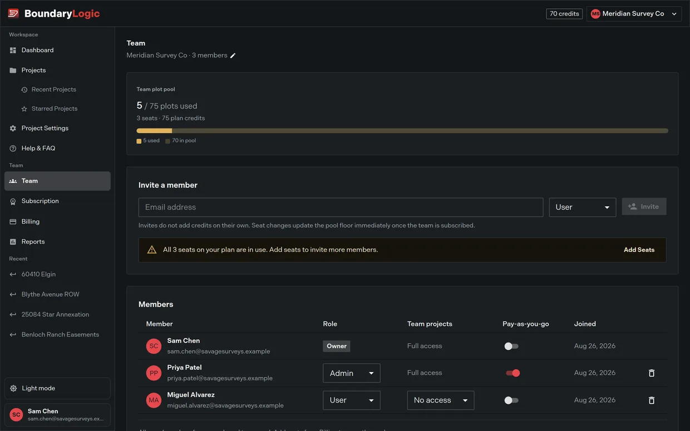Change Priya Patel's Admin role dropdown
The width and height of the screenshot is (690, 431).
[x=352, y=373]
